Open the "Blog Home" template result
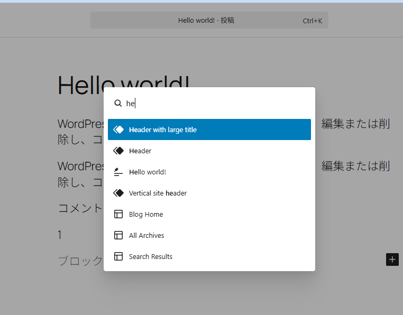This screenshot has width=403, height=315. (146, 214)
